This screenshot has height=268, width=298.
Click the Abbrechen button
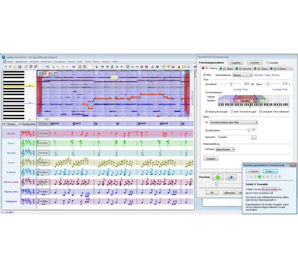(229, 193)
